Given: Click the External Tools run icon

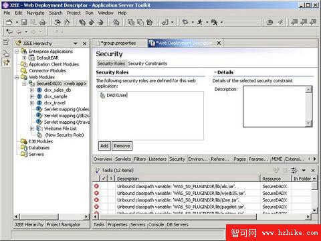Looking at the screenshot, I should (215, 22).
